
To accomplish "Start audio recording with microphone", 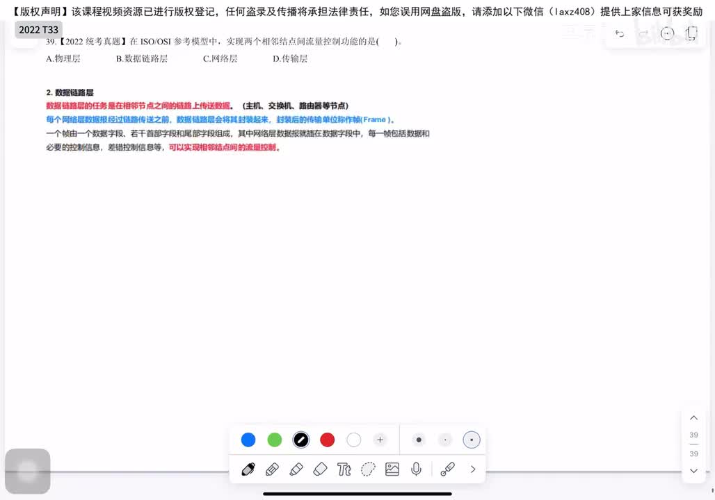I will [x=416, y=469].
